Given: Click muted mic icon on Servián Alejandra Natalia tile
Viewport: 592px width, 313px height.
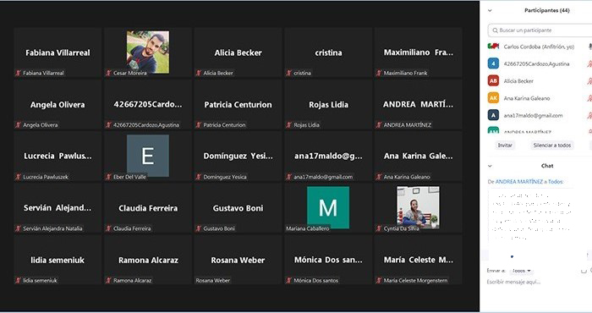Looking at the screenshot, I should coord(18,228).
